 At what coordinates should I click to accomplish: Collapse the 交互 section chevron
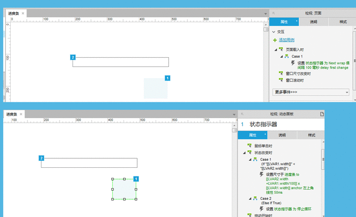(x=274, y=32)
